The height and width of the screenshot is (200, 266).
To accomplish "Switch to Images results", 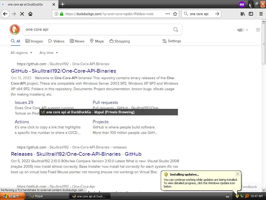I will pyautogui.click(x=34, y=41).
